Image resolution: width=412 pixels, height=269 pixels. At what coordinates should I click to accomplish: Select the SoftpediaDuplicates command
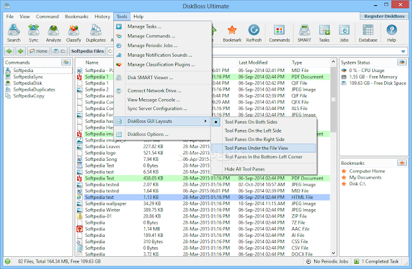click(34, 89)
